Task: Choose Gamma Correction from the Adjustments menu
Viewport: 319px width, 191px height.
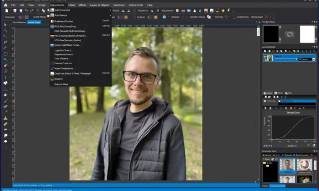Action: click(81, 63)
